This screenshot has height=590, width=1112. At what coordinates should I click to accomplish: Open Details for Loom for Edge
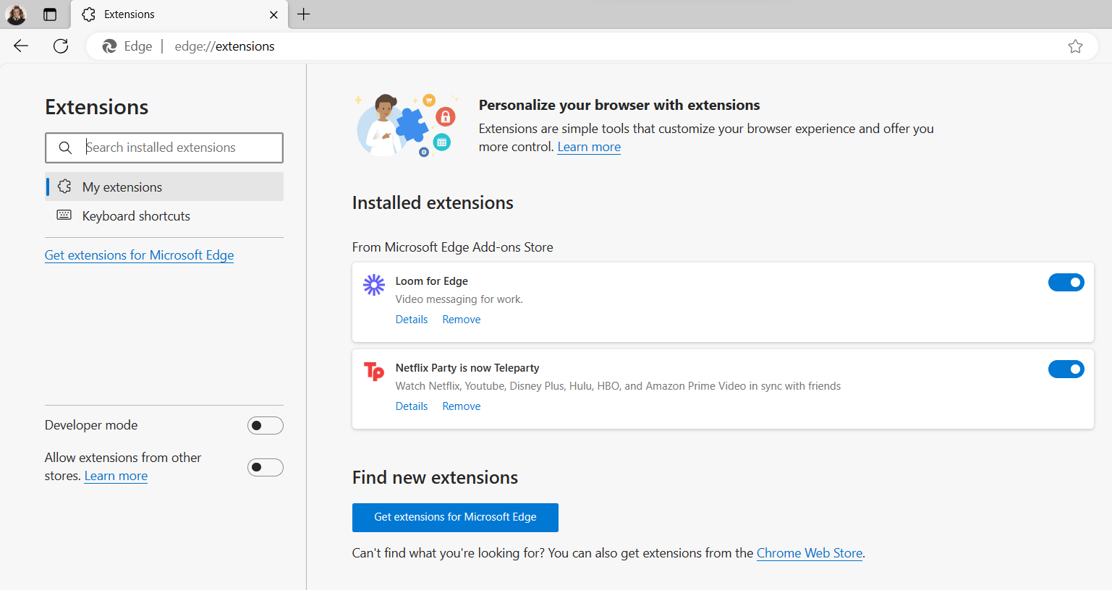[412, 320]
